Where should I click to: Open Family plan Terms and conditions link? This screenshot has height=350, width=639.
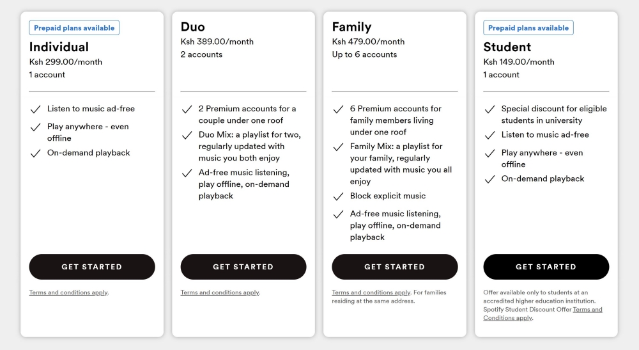[371, 292]
